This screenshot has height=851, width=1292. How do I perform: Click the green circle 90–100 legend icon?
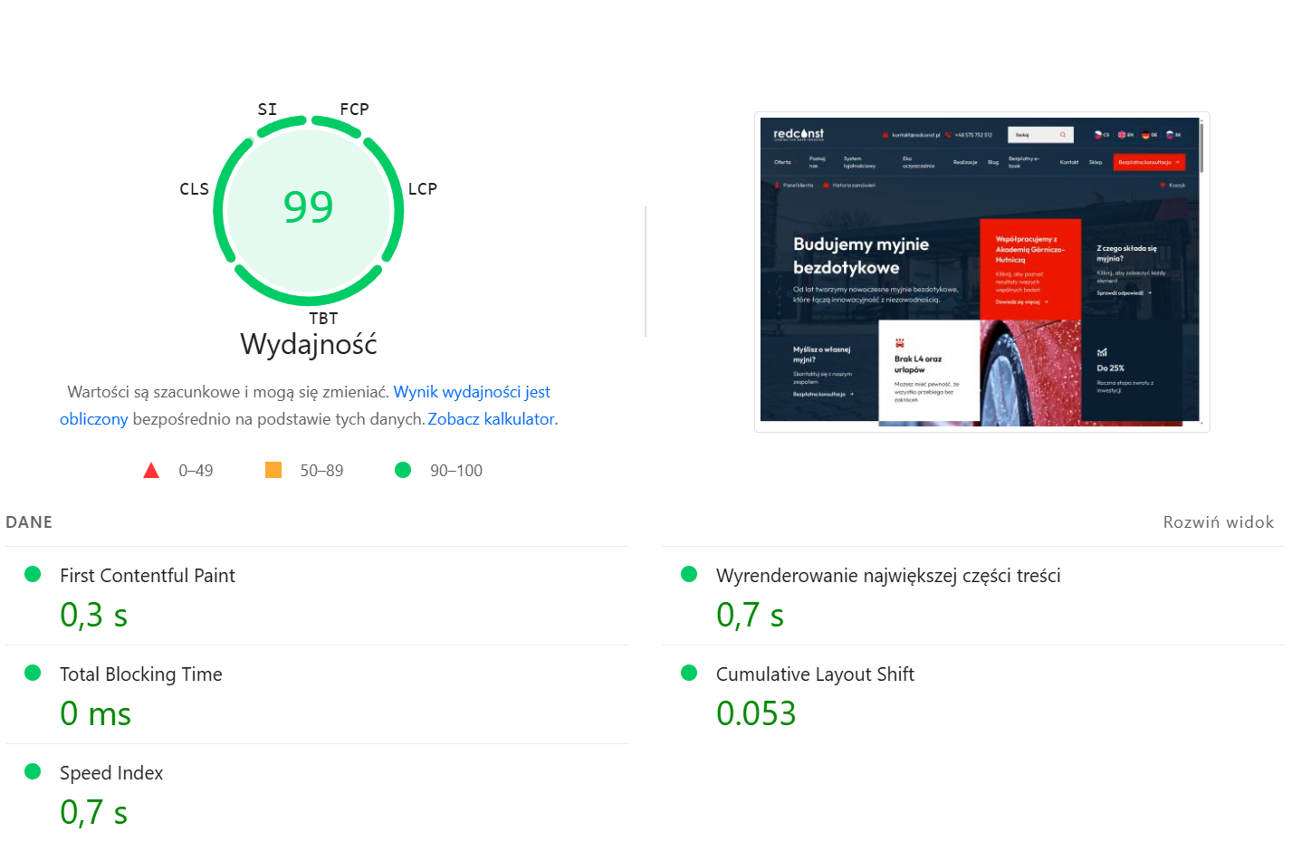(x=403, y=470)
